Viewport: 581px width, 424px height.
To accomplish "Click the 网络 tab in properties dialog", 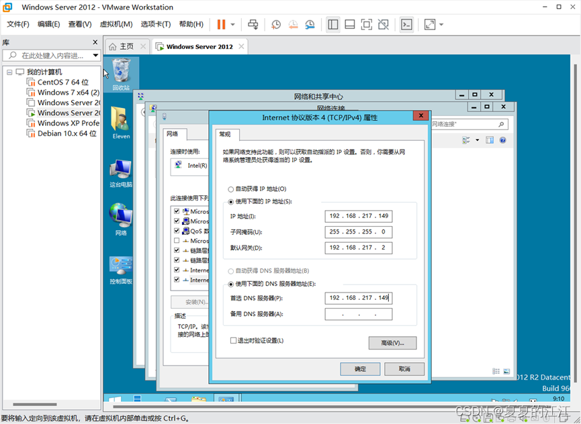I will (175, 134).
